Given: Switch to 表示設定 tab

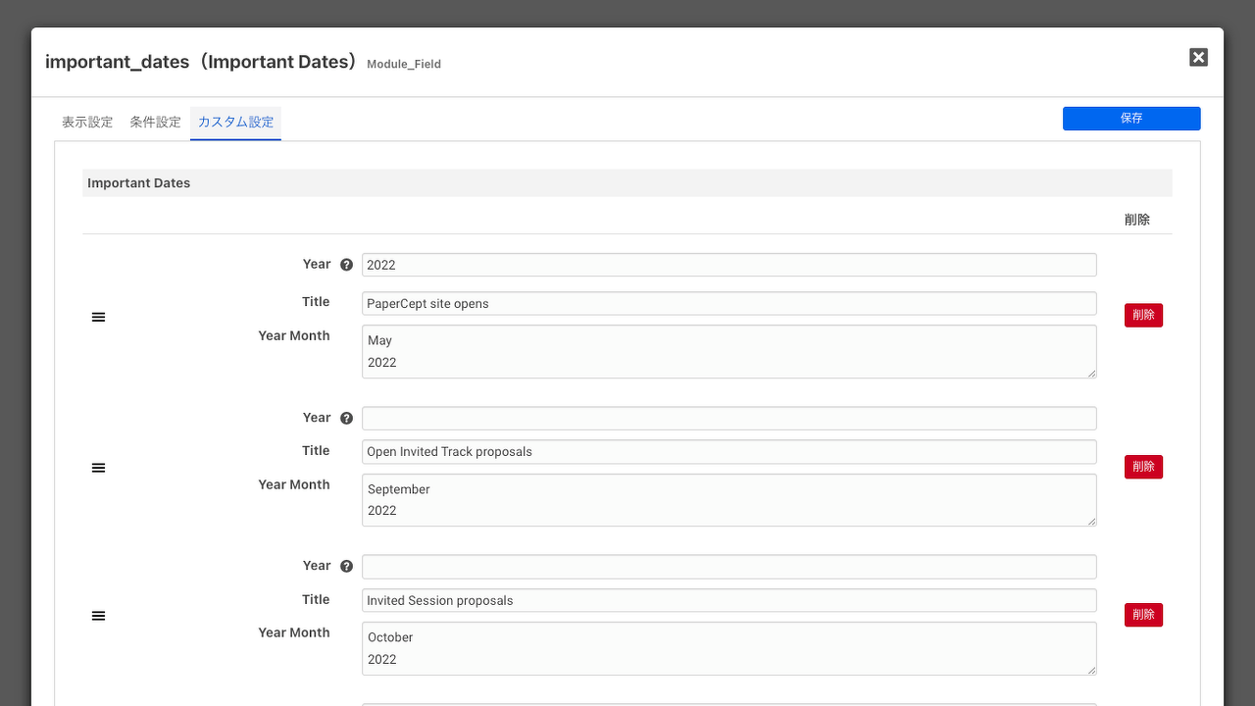Looking at the screenshot, I should coord(87,123).
